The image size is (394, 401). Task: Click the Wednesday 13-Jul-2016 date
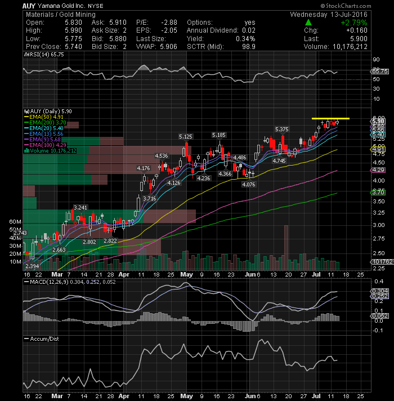(329, 14)
